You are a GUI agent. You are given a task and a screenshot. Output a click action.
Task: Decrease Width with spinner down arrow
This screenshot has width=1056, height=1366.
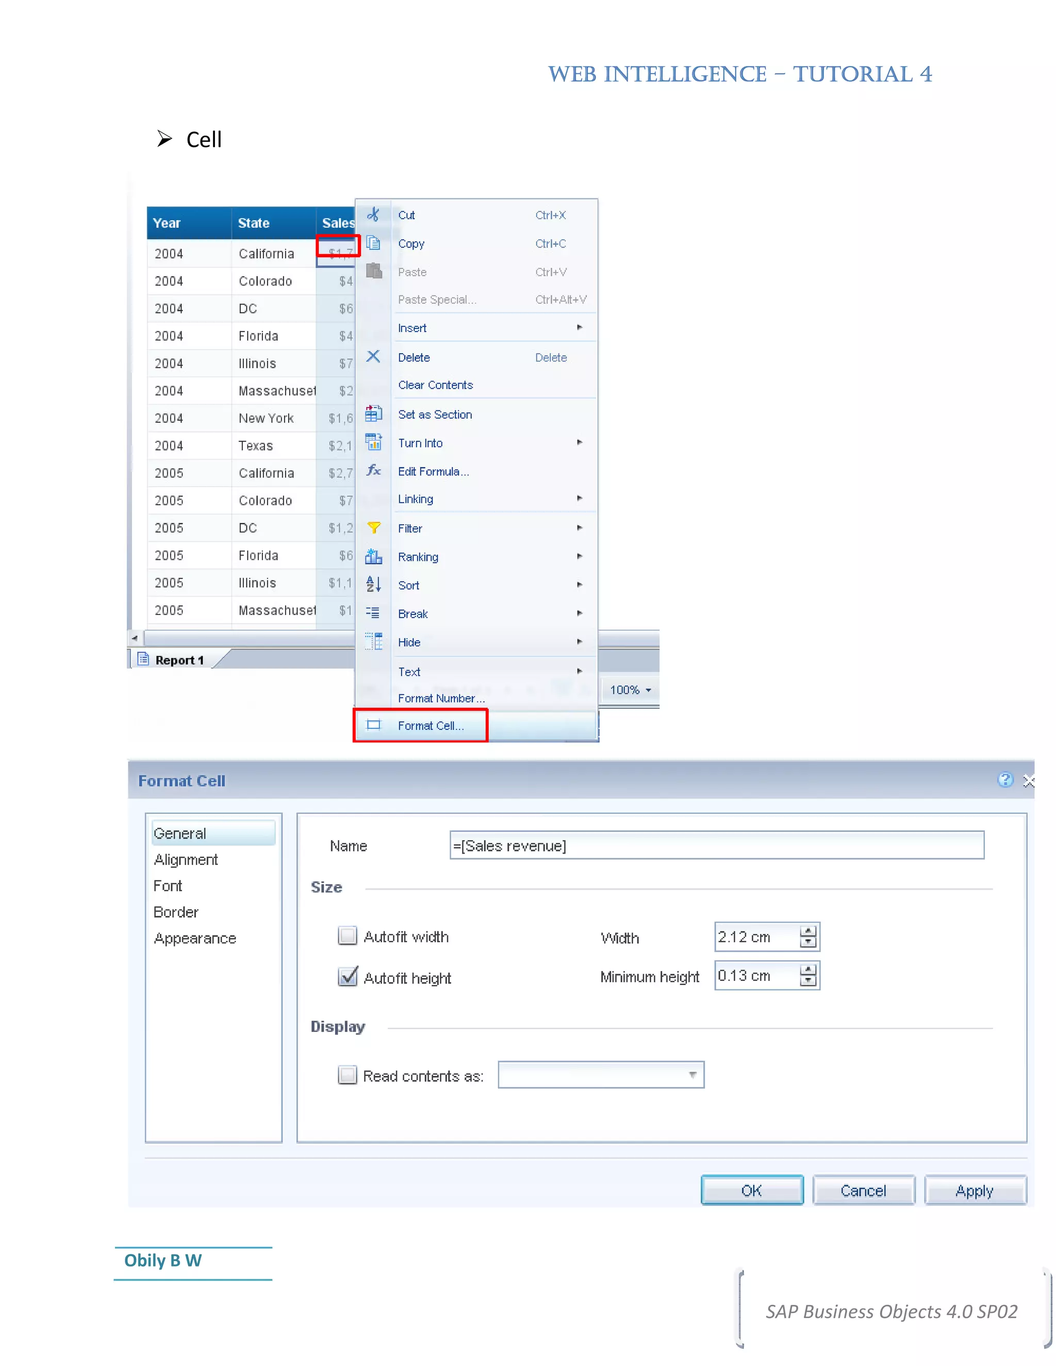808,942
